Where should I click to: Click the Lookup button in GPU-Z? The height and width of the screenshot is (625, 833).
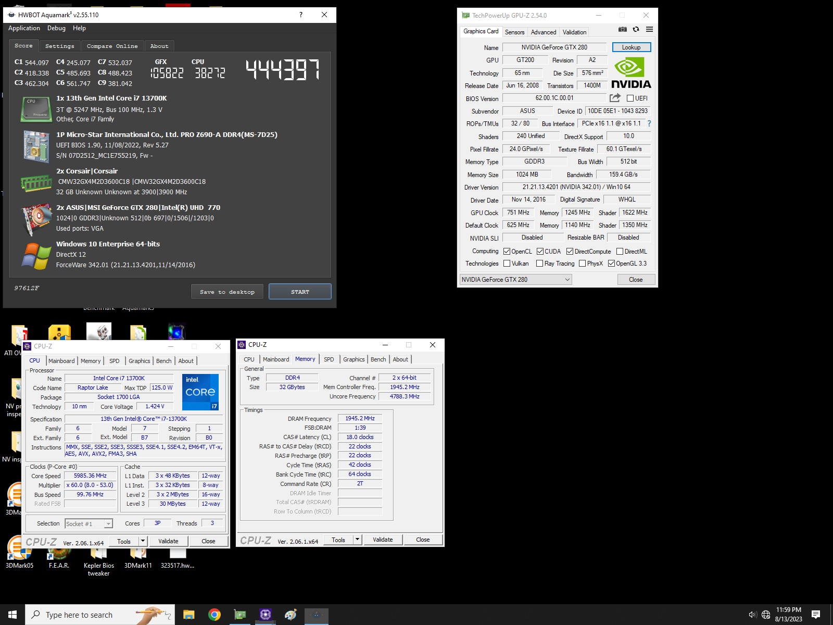tap(631, 47)
